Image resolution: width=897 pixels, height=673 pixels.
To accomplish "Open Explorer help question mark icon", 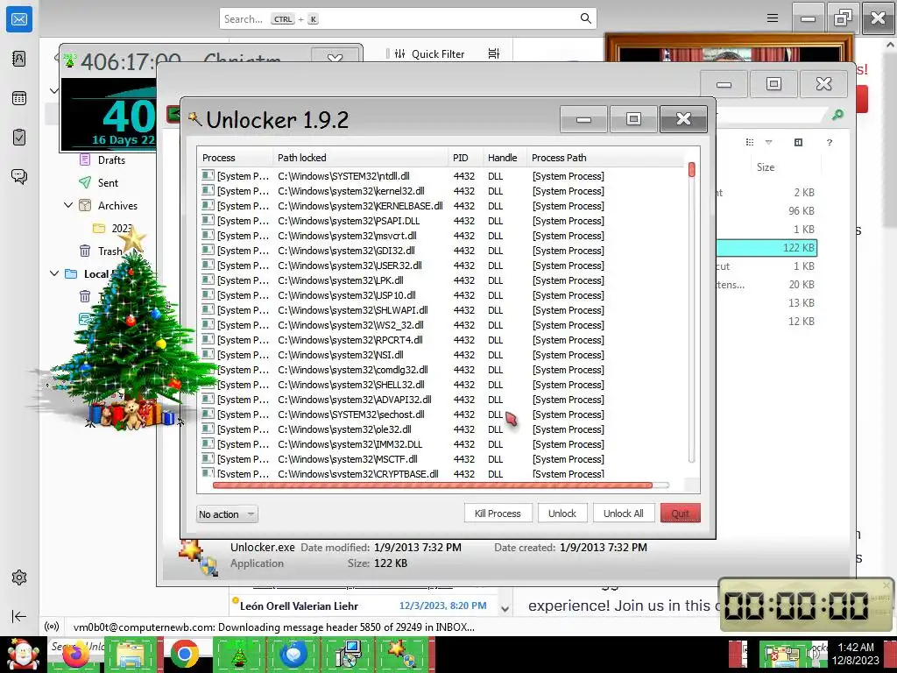I will [x=829, y=143].
